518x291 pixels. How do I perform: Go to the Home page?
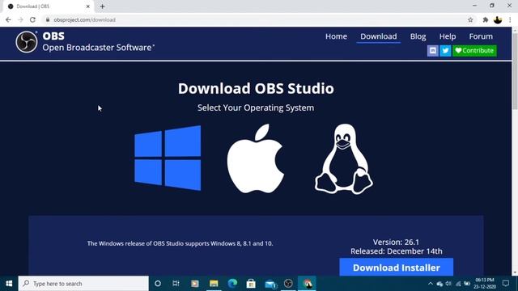(x=336, y=36)
